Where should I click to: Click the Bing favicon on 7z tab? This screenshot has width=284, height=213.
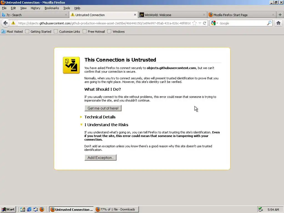coord(4,15)
